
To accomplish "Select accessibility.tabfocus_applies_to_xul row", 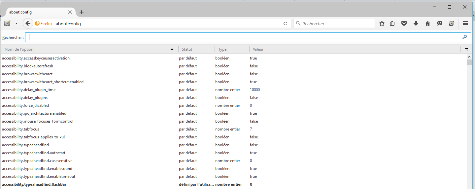I will (x=234, y=137).
